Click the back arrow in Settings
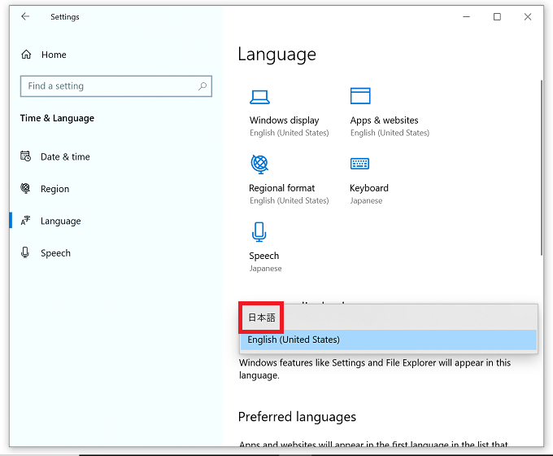Viewport: 553px width, 456px height. point(25,16)
